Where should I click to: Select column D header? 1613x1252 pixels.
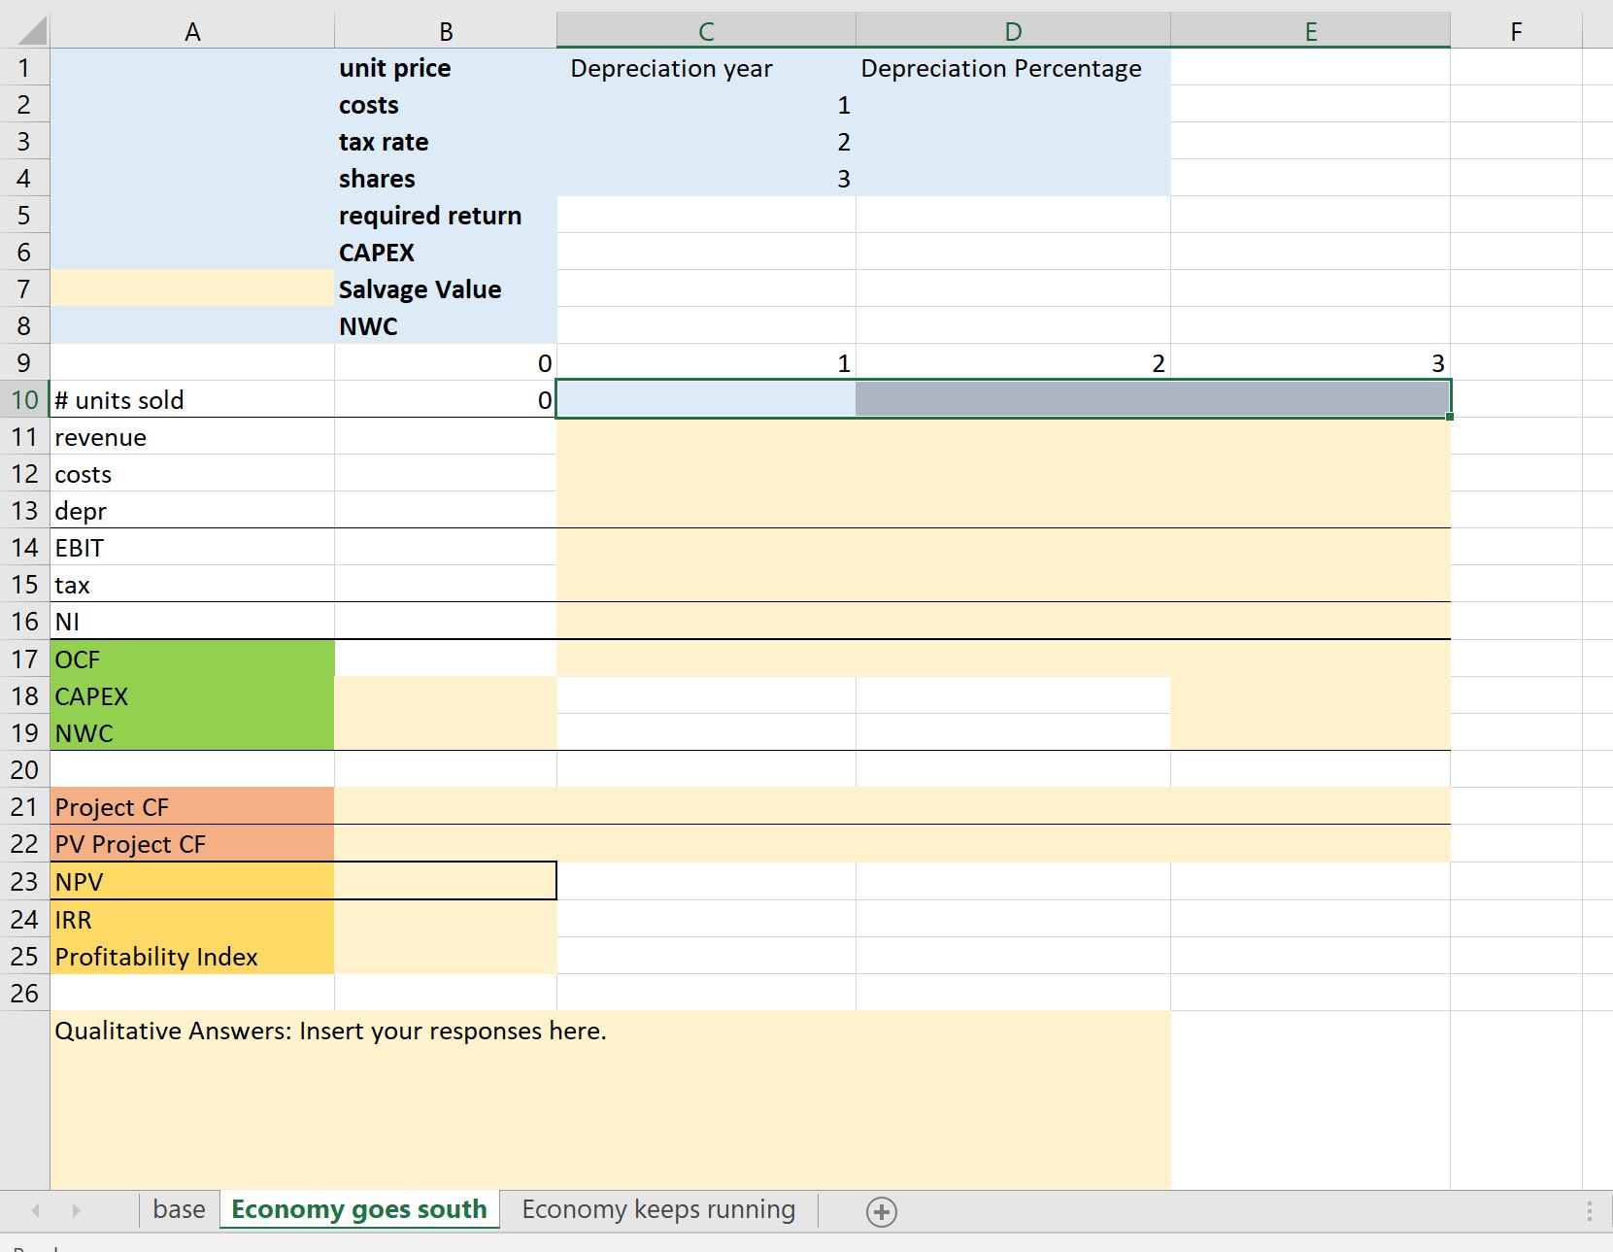pyautogui.click(x=1013, y=31)
